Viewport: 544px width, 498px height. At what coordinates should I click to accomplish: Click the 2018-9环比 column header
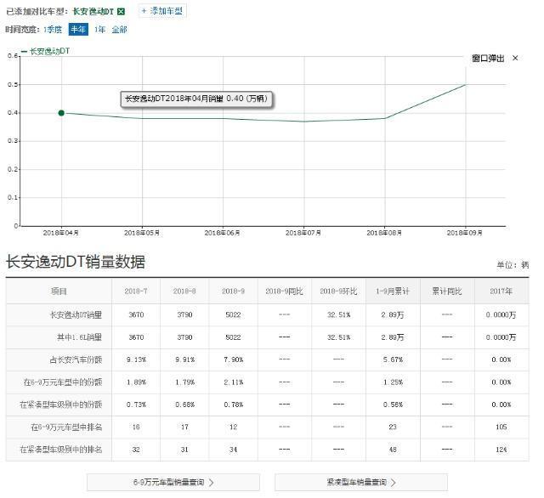[x=338, y=291]
